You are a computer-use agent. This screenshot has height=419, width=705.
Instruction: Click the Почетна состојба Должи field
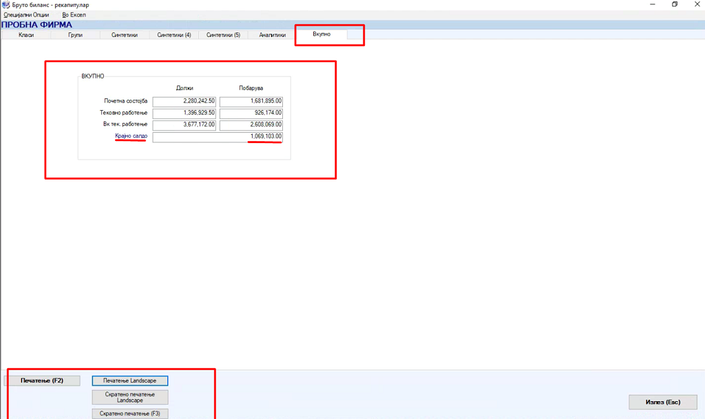[185, 102]
